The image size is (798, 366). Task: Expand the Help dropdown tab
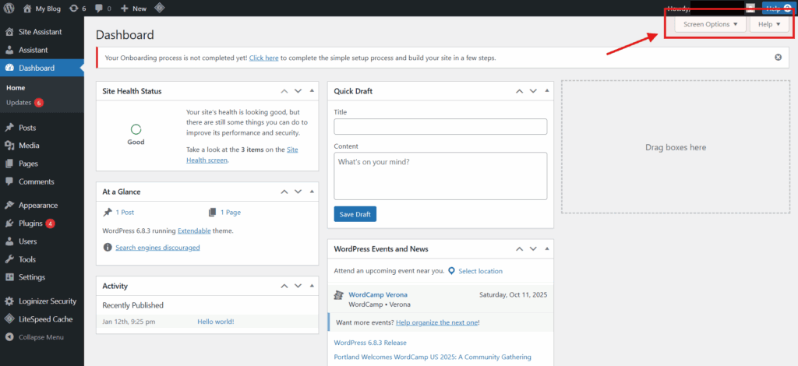pos(768,24)
